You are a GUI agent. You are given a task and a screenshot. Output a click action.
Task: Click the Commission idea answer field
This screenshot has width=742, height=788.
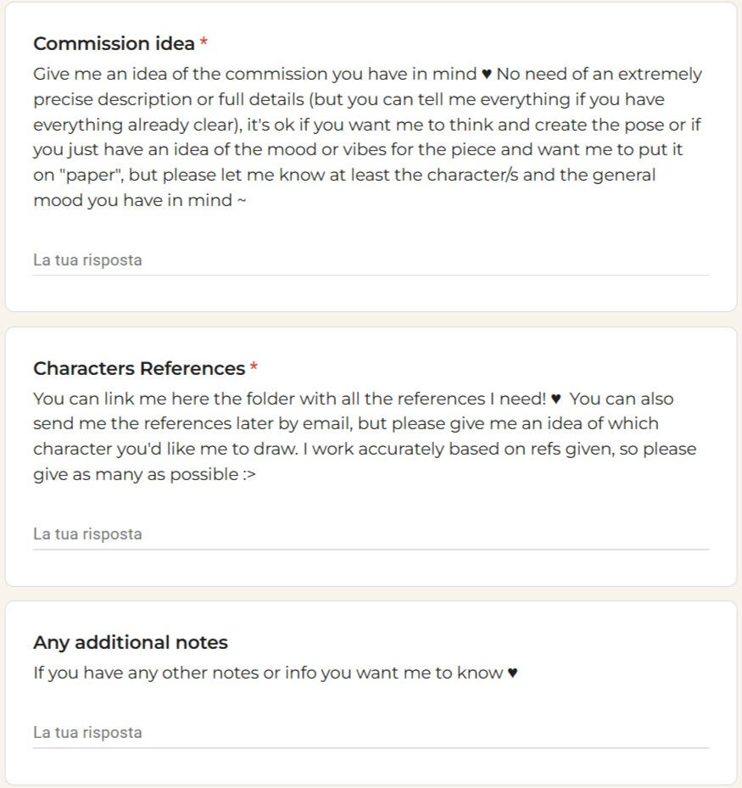371,260
